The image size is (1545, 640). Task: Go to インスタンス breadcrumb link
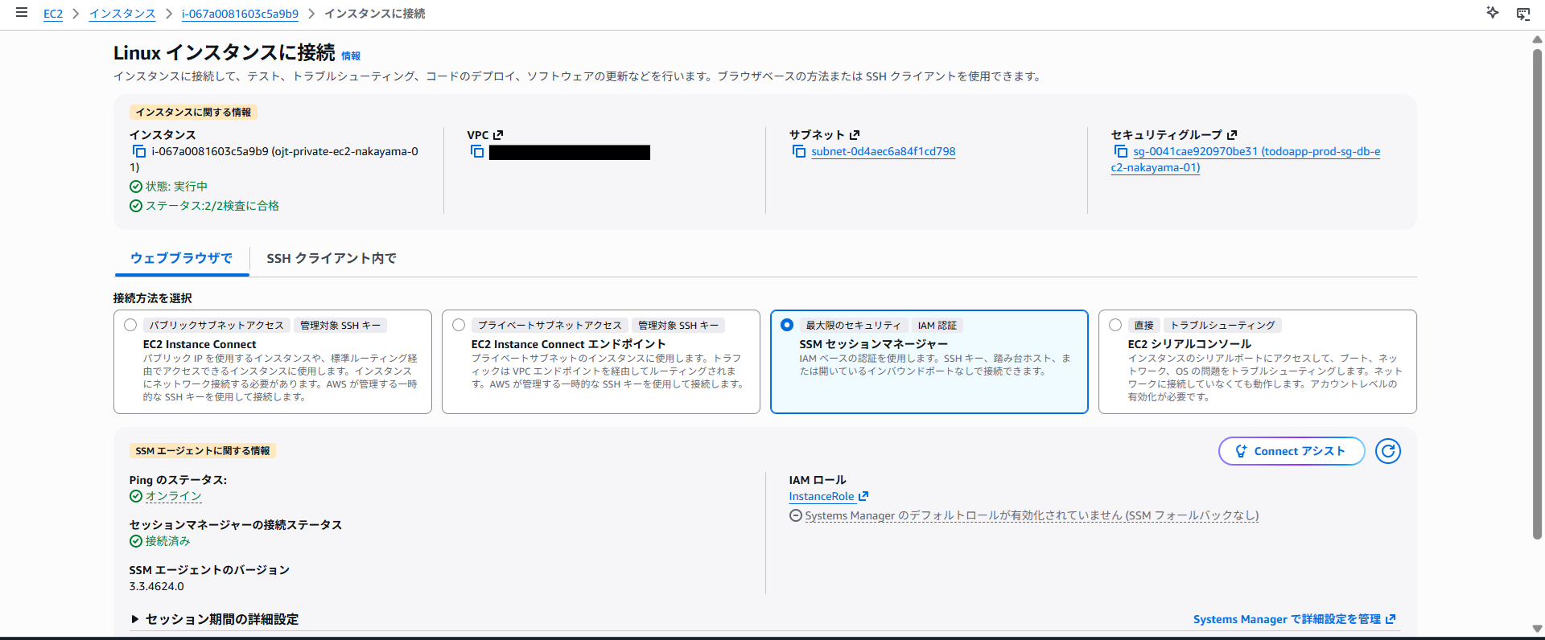tap(122, 14)
